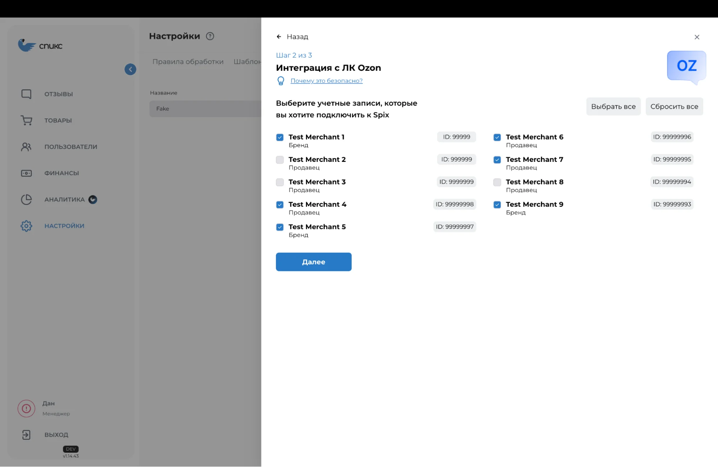Click the ID: 99999995 badge

[672, 159]
